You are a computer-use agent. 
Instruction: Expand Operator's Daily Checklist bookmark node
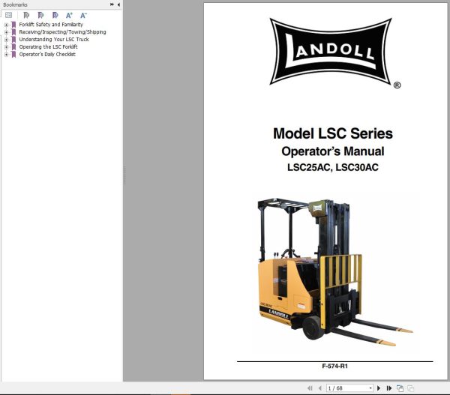(6, 55)
